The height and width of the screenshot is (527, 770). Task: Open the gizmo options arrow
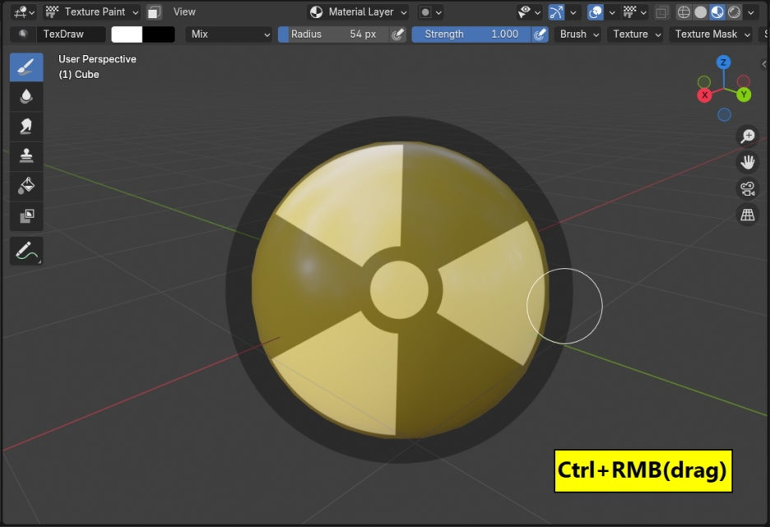(x=573, y=12)
